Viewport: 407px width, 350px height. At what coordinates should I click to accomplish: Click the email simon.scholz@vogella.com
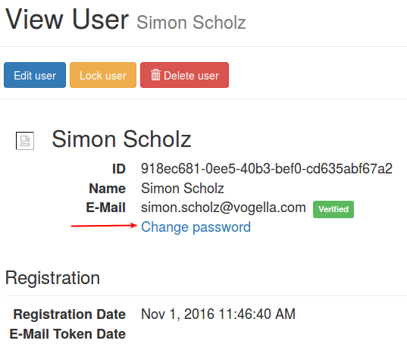tap(224, 208)
